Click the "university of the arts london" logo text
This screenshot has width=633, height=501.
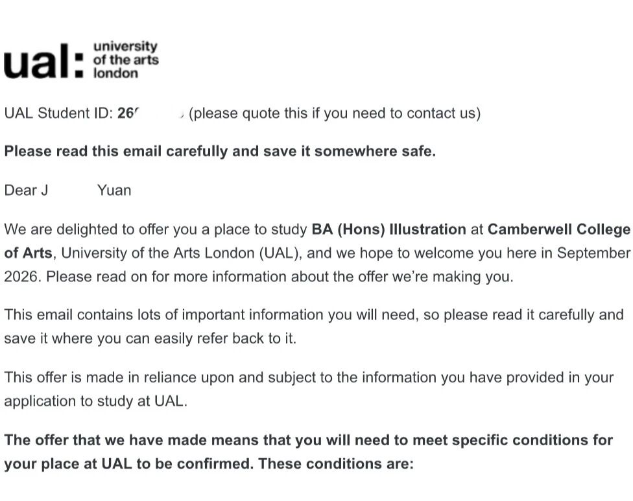(x=125, y=60)
